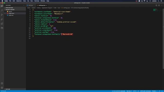Click the "editor.wordWrap" key
The height and width of the screenshot is (92, 164).
[41, 26]
